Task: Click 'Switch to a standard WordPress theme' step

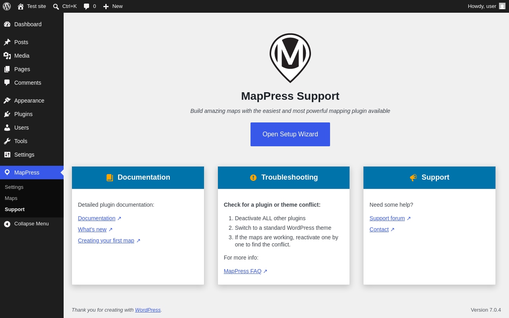Action: 283,228
